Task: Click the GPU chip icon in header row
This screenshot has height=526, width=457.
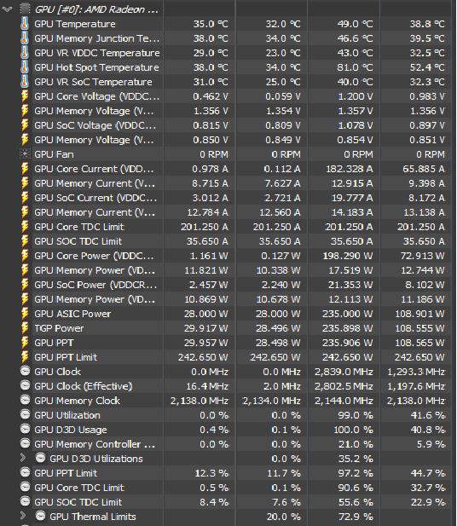Action: pos(25,9)
